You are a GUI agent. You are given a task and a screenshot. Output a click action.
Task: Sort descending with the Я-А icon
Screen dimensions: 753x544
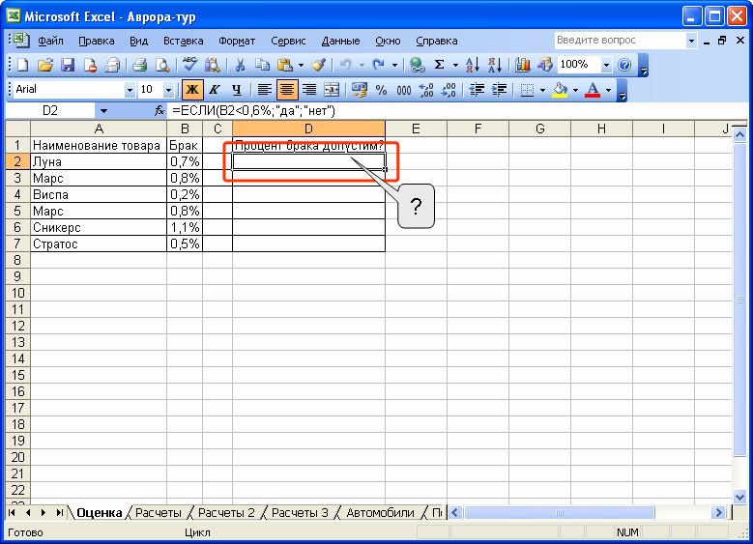pyautogui.click(x=495, y=65)
